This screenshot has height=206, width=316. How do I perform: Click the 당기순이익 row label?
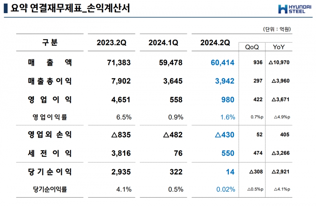(x=50, y=172)
